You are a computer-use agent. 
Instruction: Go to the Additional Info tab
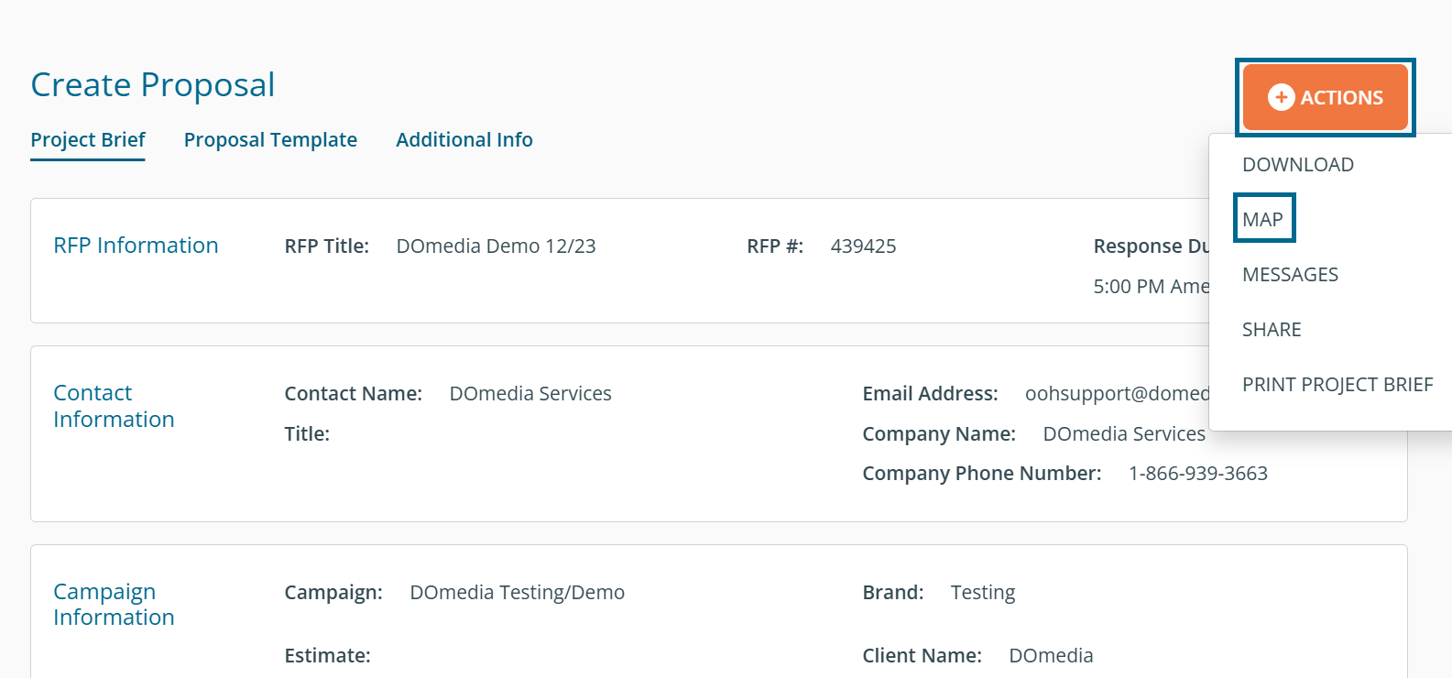pos(464,140)
